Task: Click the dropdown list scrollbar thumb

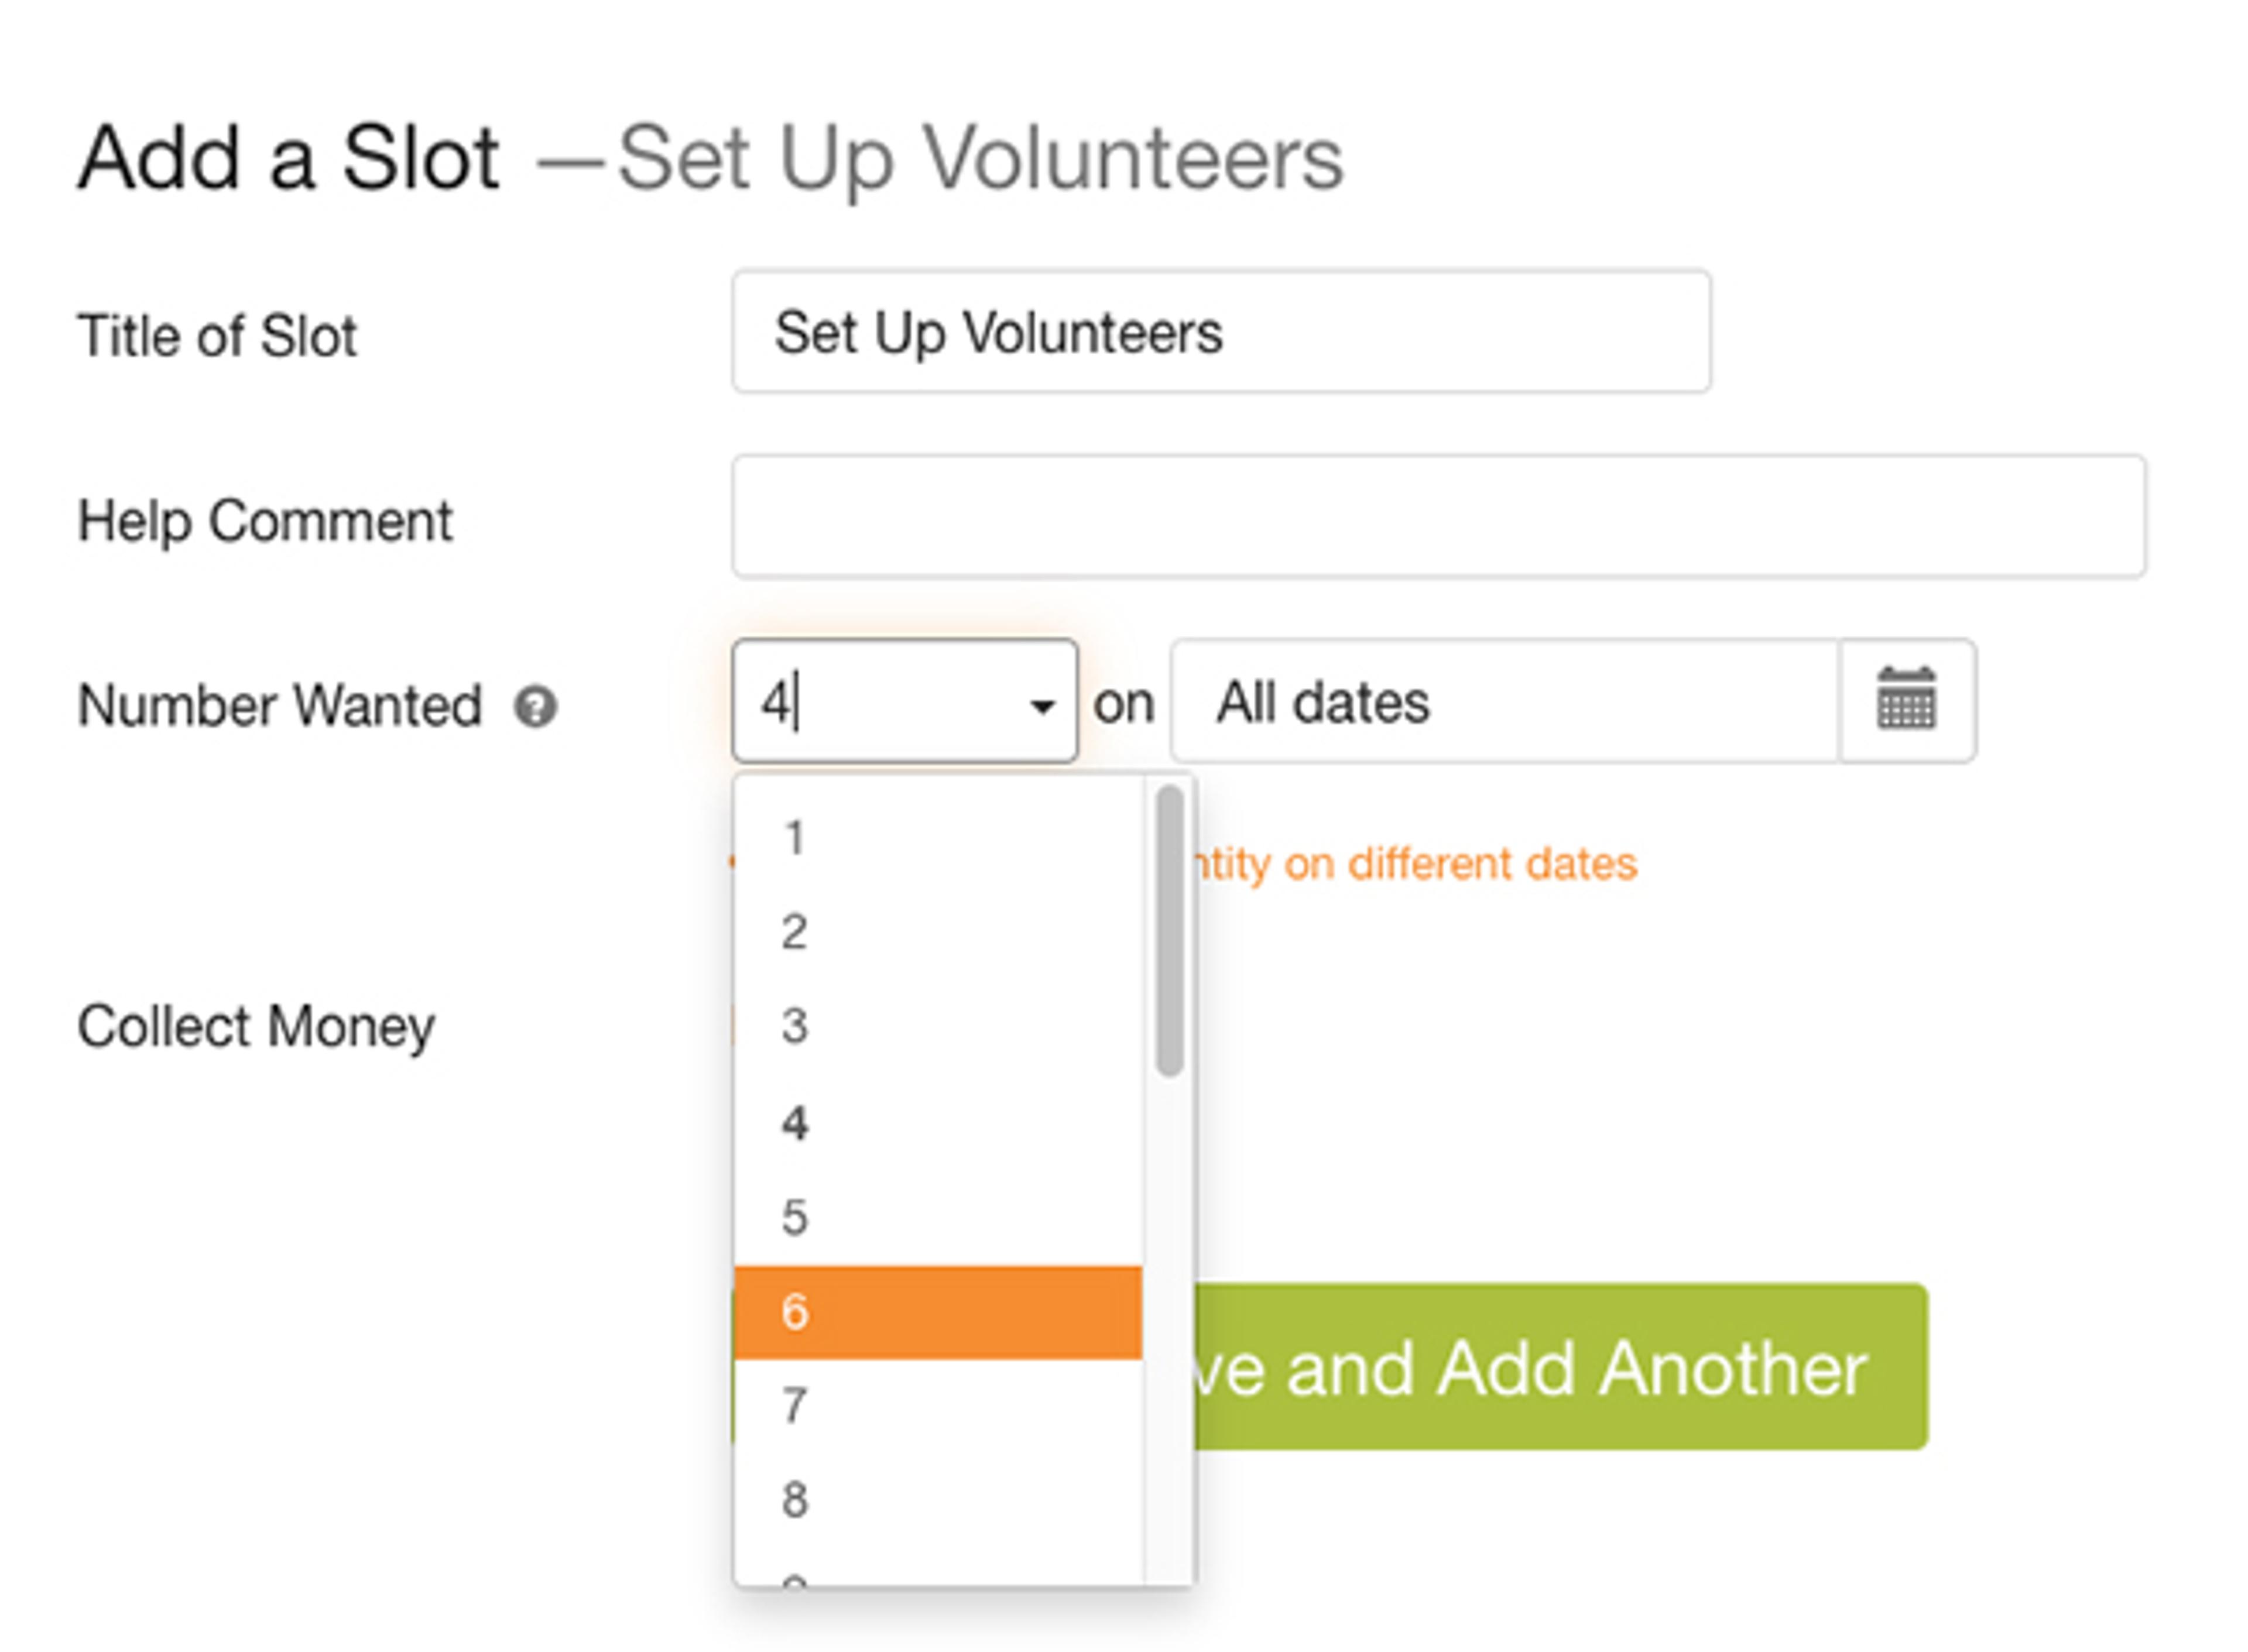Action: click(1168, 930)
